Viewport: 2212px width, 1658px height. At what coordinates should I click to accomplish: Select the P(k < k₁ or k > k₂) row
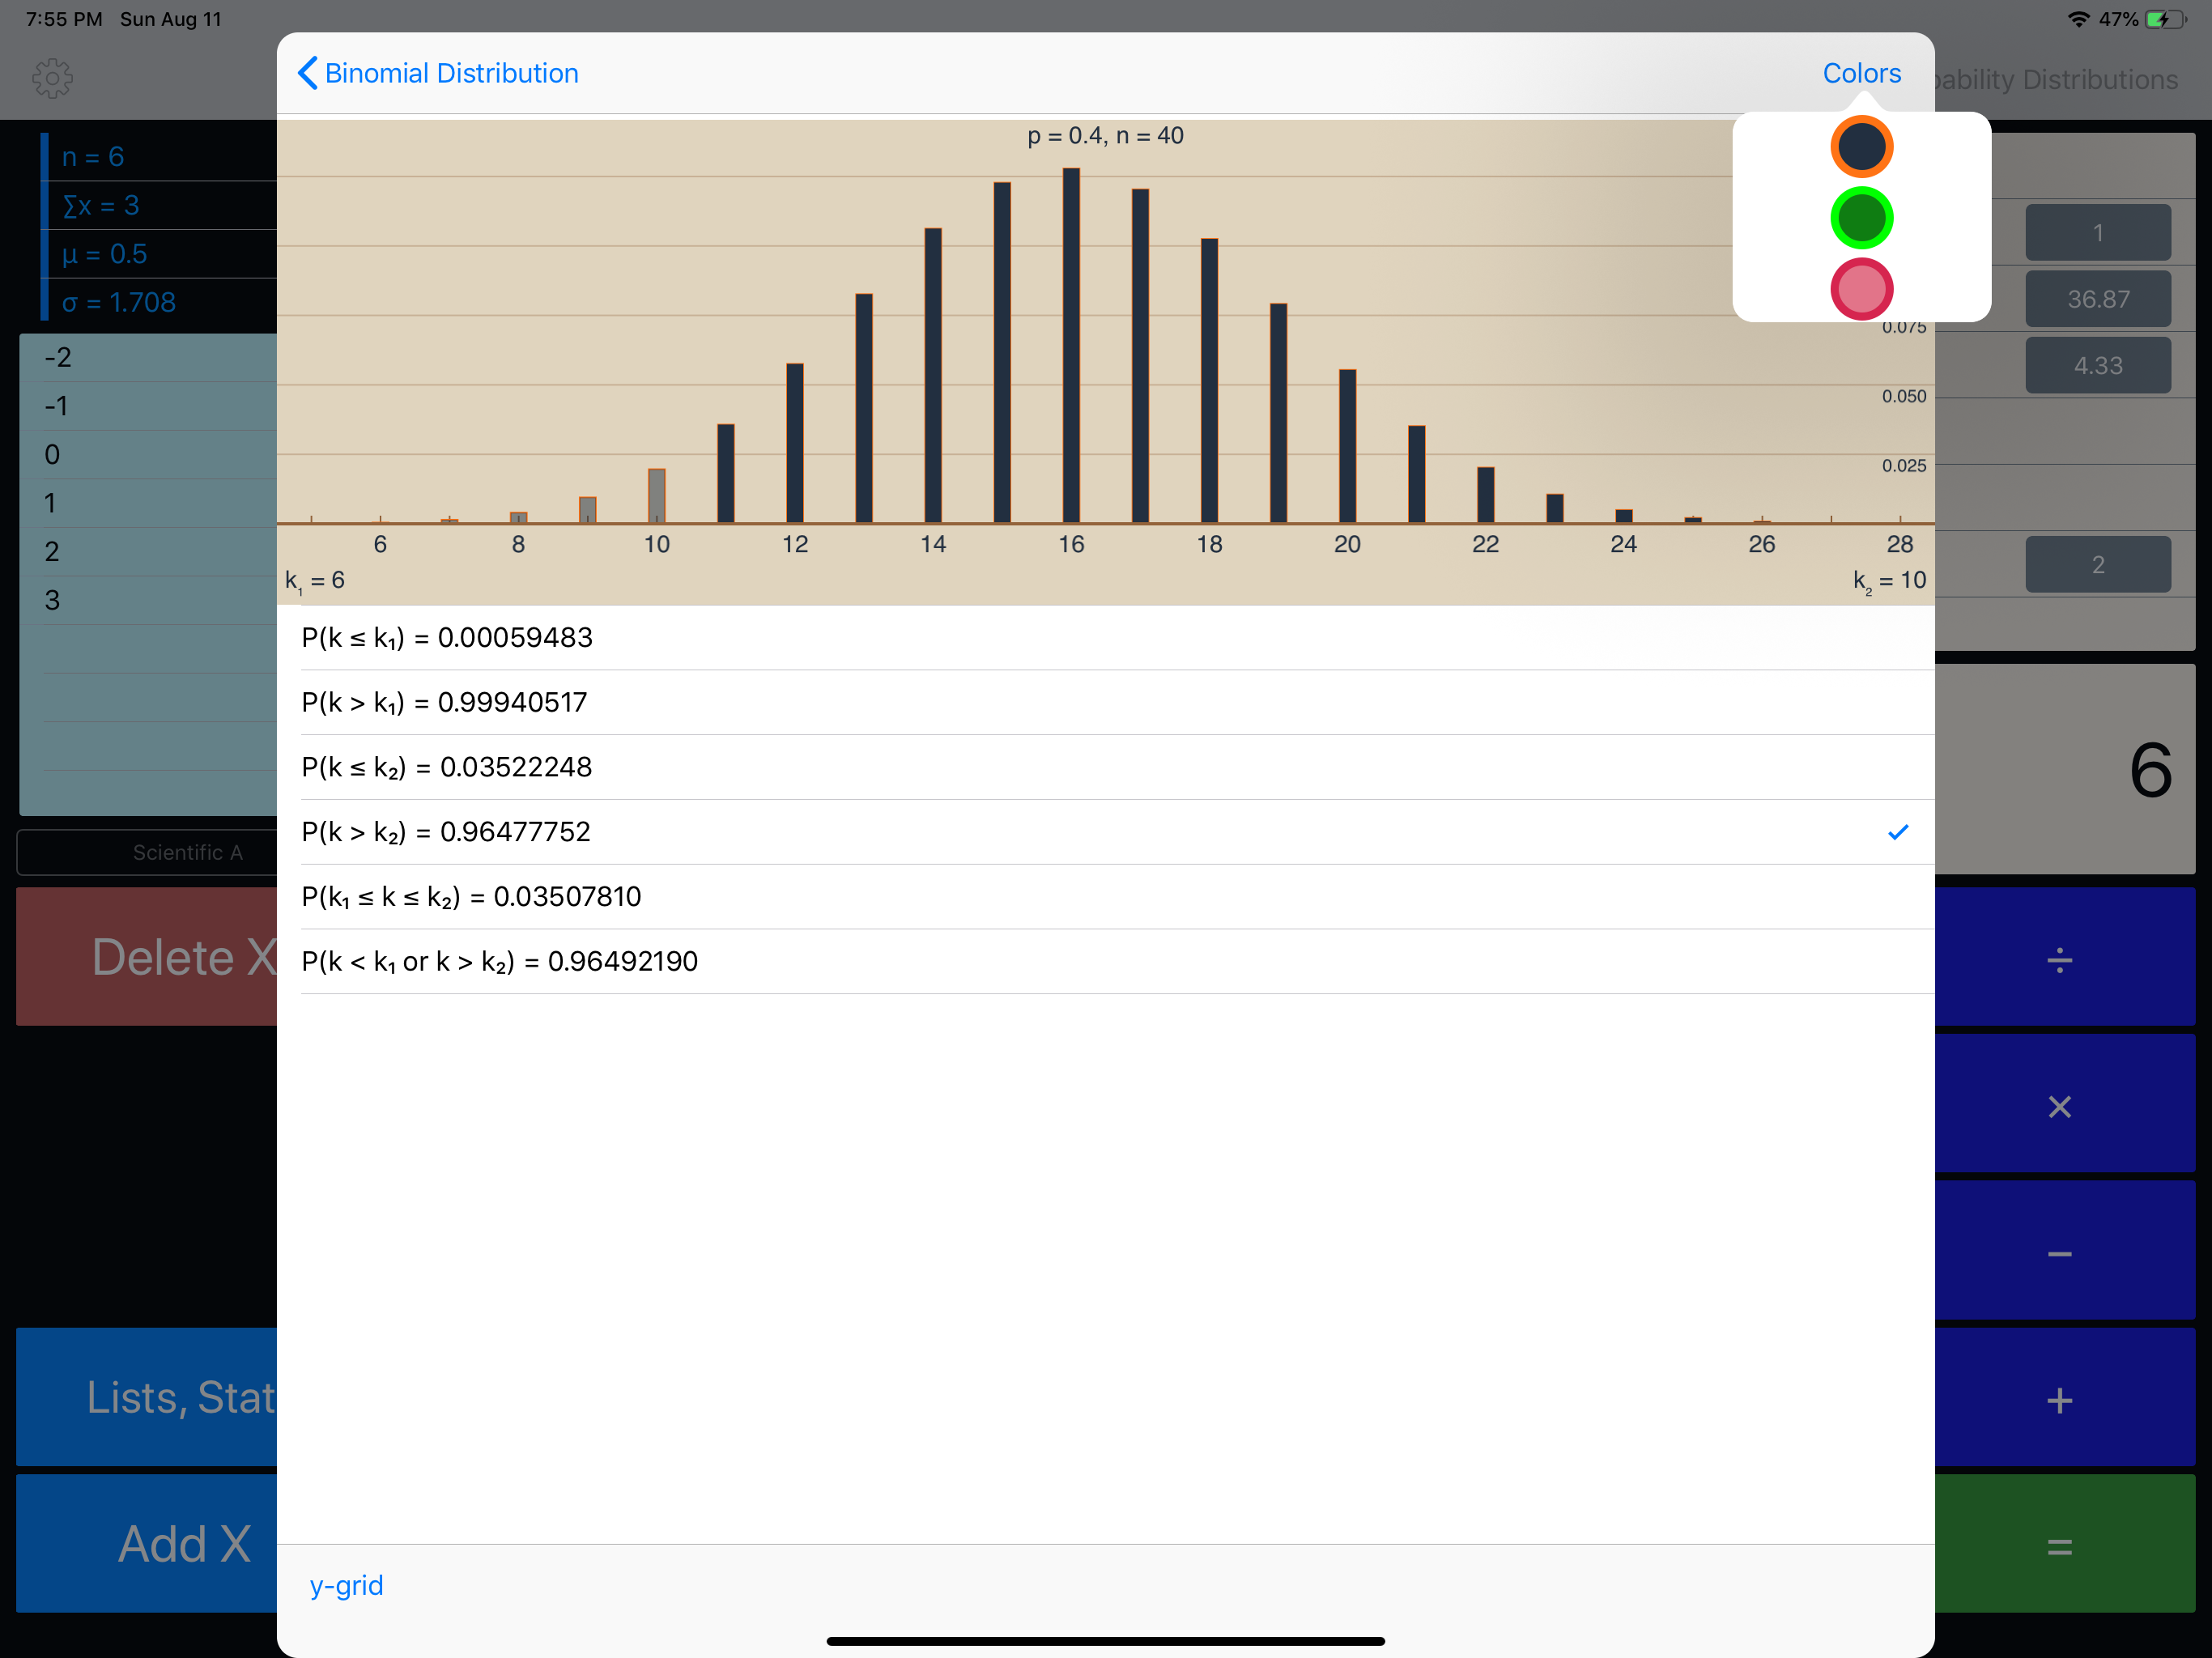pyautogui.click(x=1104, y=961)
